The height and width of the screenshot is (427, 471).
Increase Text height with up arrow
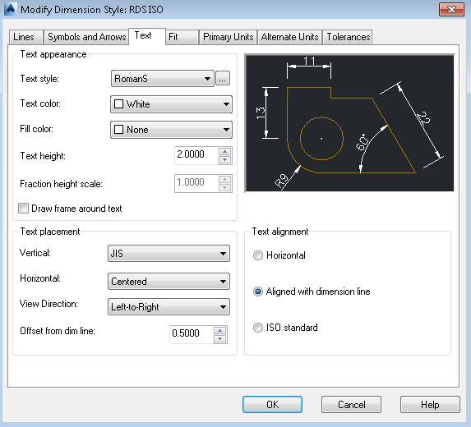pyautogui.click(x=225, y=152)
